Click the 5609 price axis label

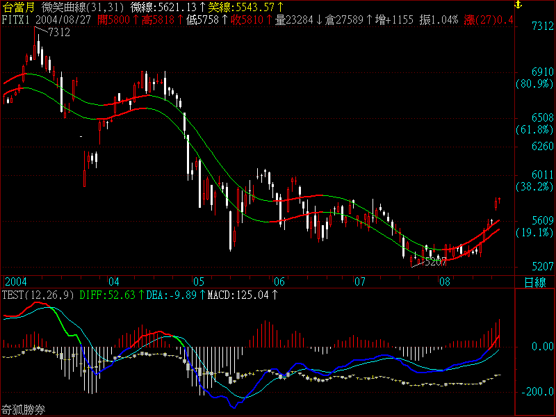543,220
